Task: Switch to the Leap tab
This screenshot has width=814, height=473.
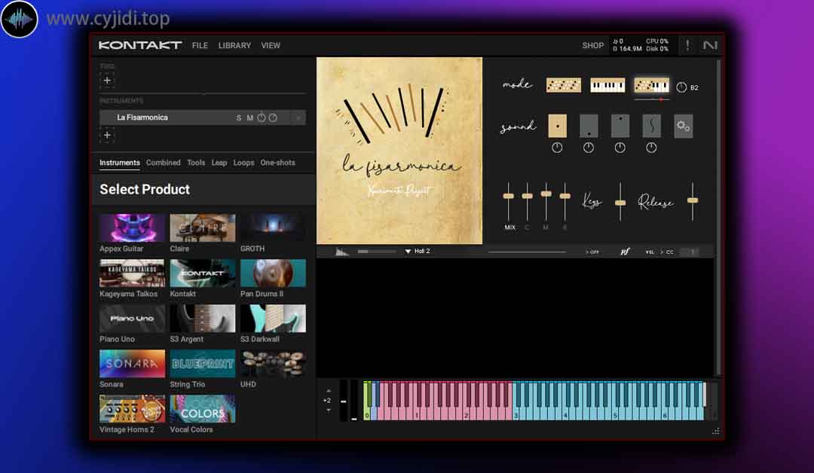Action: 219,163
